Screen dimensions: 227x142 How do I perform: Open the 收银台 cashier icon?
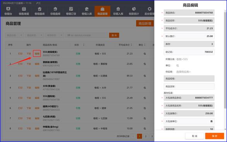click(8, 9)
